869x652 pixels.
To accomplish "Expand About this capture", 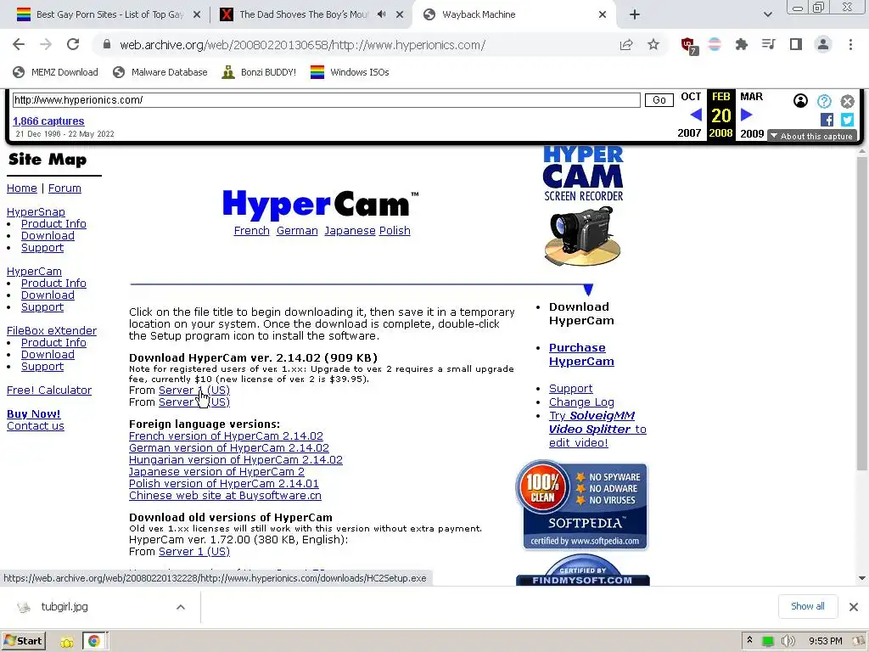I will (x=812, y=137).
